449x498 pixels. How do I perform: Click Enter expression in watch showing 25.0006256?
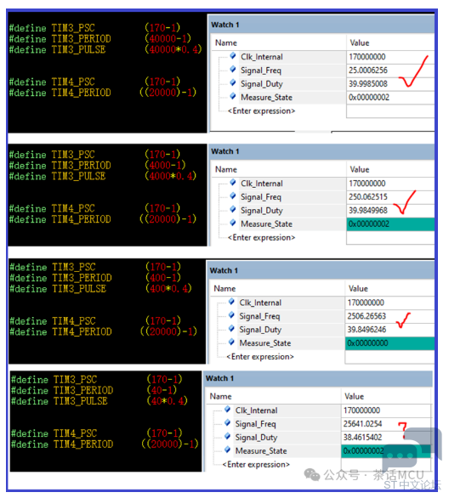click(x=261, y=110)
